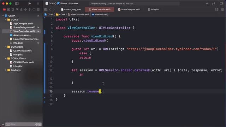Go back in editor history

(50, 10)
